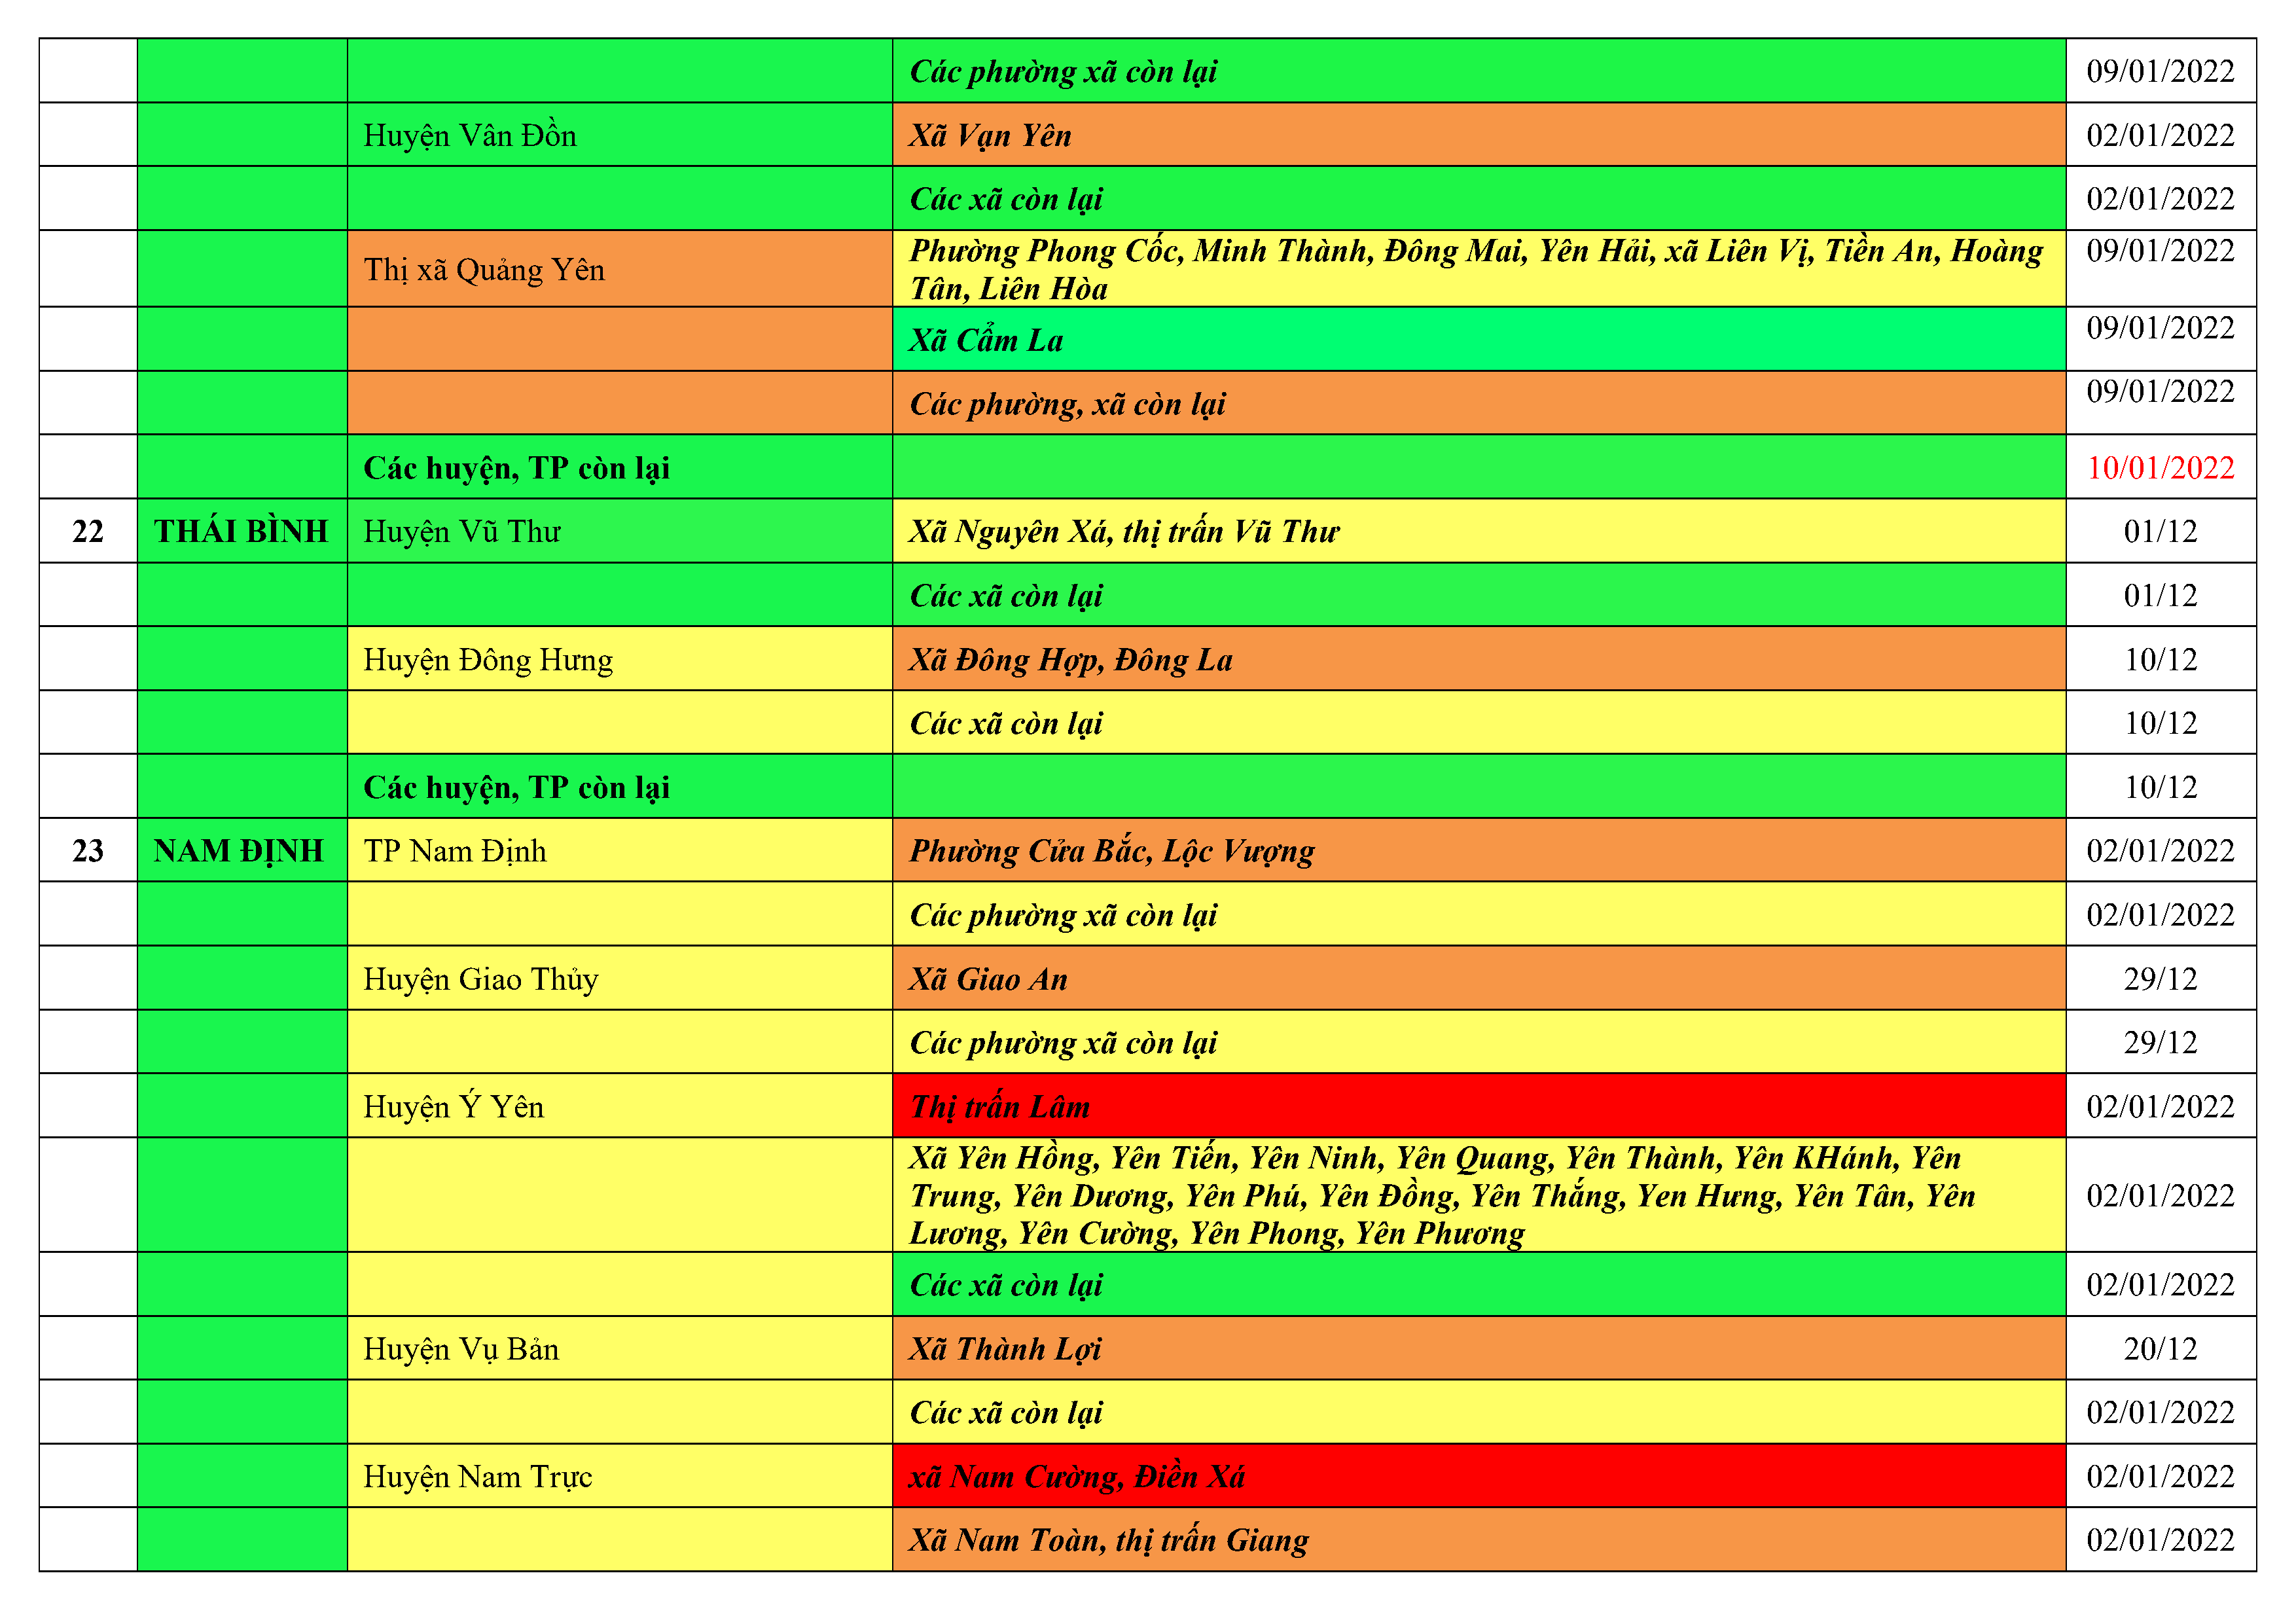Select the NAM ĐỊNH province cell
This screenshot has width=2296, height=1624.
(239, 850)
